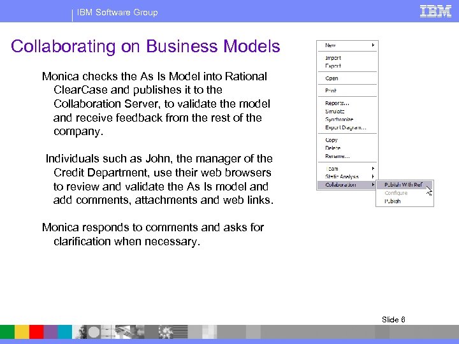Expand the arrow beside Static Analysis

[x=373, y=176]
